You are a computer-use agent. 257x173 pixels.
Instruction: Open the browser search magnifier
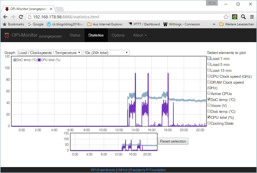point(243,16)
